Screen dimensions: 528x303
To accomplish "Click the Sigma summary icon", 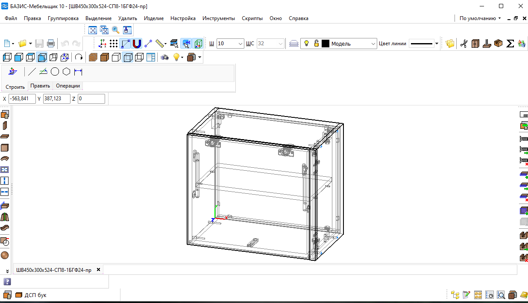I will tap(510, 44).
